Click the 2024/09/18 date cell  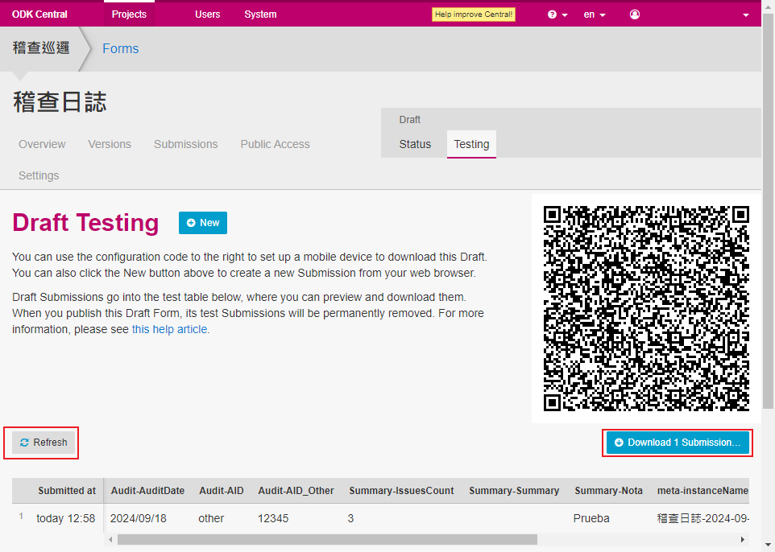[x=139, y=518]
